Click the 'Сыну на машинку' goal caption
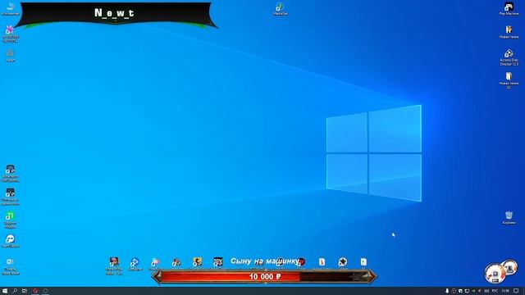Screen dimensions: 525x295 pos(265,261)
